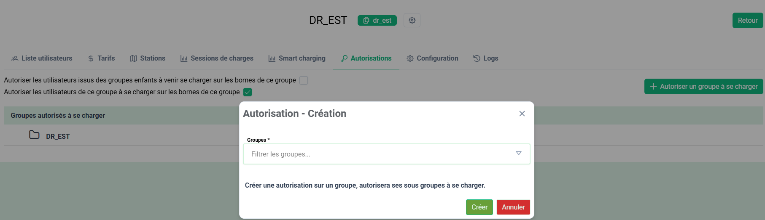Viewport: 765px width, 220px height.
Task: Click the plus icon on Autoriser un groupe
Action: pyautogui.click(x=653, y=86)
